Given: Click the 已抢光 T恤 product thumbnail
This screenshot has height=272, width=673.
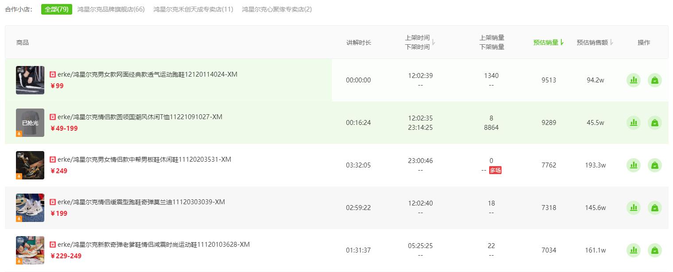Looking at the screenshot, I should click(x=30, y=123).
